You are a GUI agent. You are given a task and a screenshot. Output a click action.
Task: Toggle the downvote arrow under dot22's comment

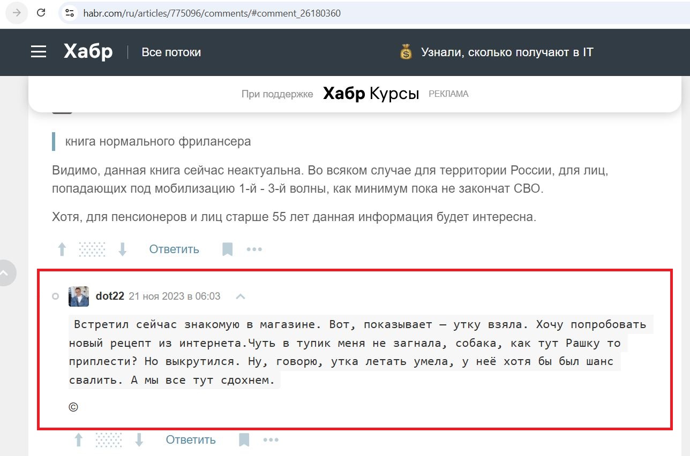tap(139, 439)
